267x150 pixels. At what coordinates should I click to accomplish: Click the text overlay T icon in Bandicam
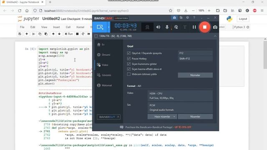point(185,27)
